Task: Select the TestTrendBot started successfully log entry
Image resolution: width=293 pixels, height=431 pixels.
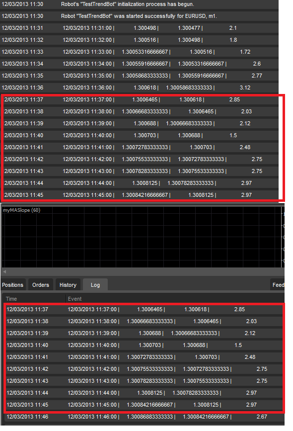Action: click(x=139, y=16)
